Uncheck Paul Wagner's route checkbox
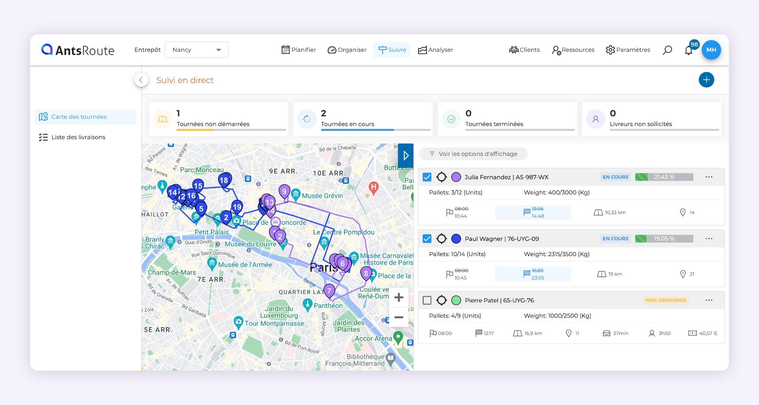This screenshot has width=759, height=405. click(427, 239)
